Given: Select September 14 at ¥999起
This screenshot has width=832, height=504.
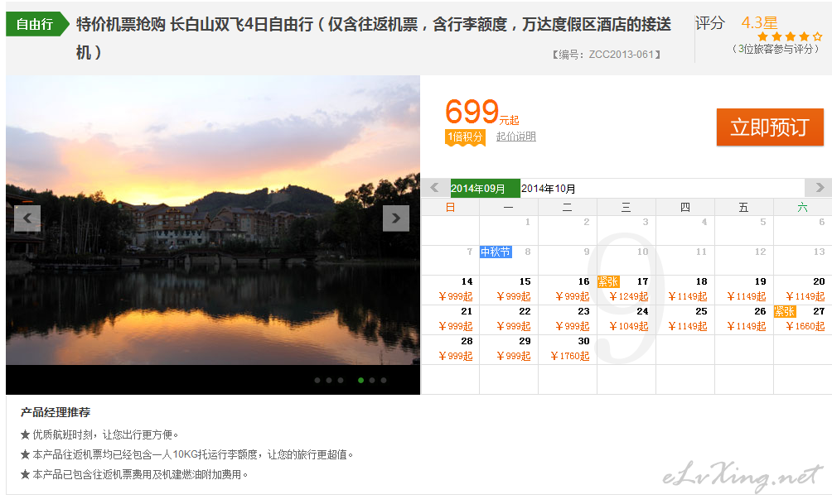Looking at the screenshot, I should tap(450, 290).
